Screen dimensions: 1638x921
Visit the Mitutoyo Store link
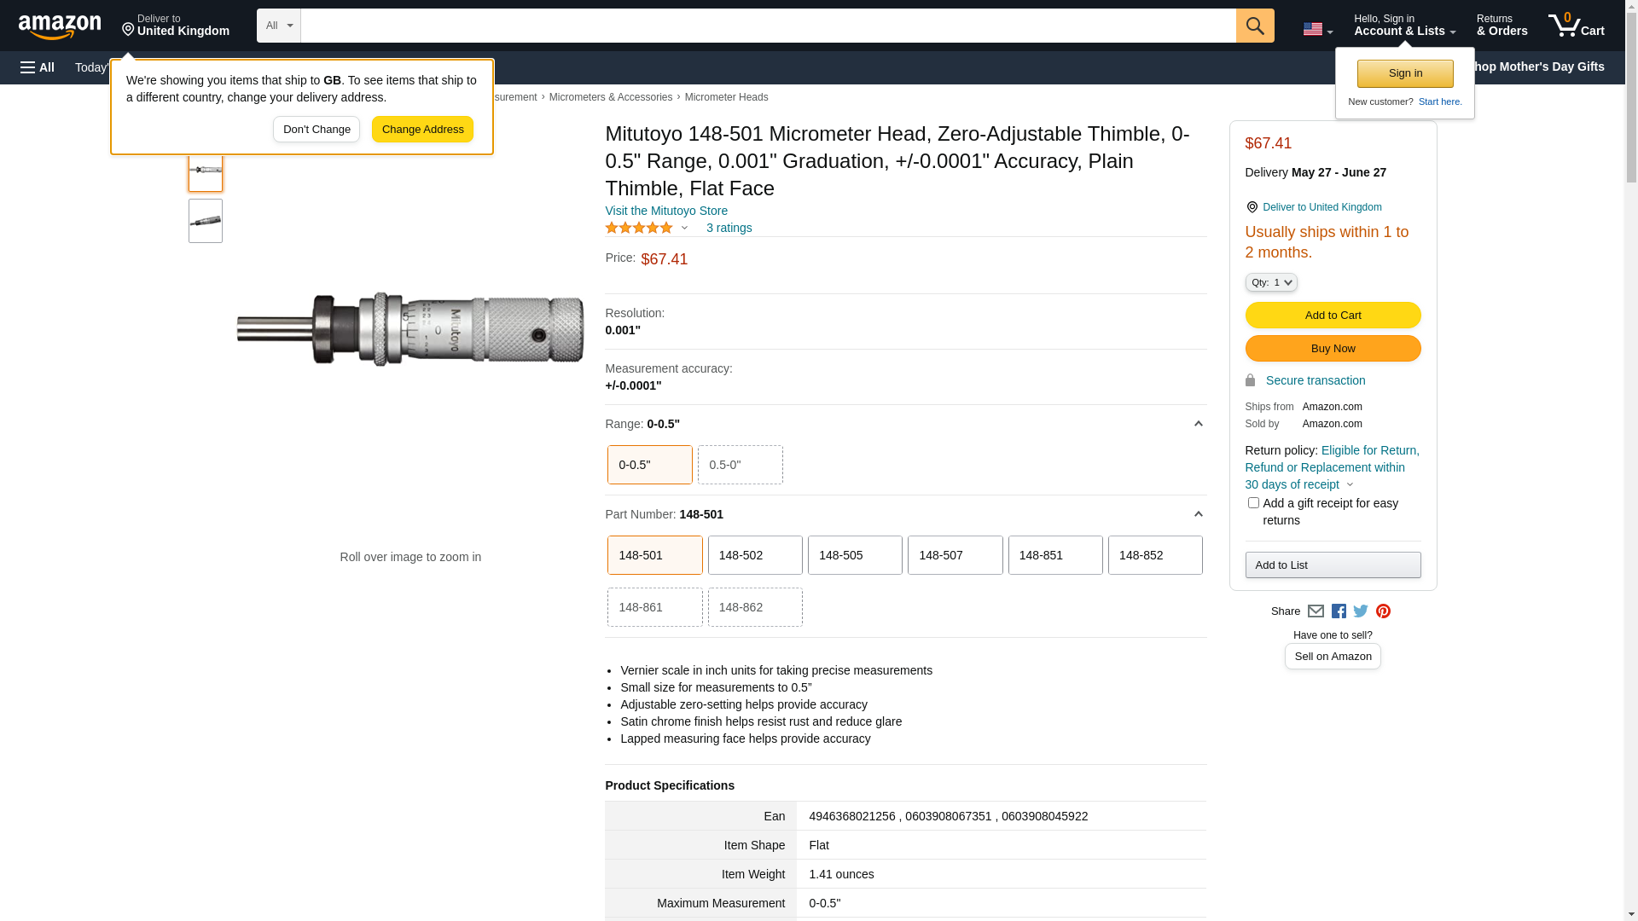click(666, 211)
